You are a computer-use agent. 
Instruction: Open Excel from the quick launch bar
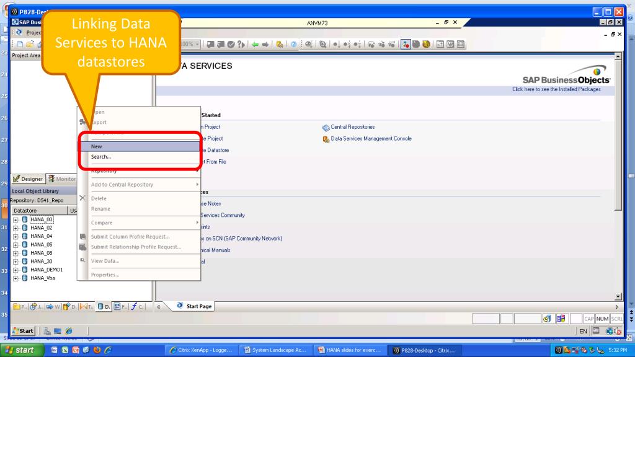pos(64,350)
